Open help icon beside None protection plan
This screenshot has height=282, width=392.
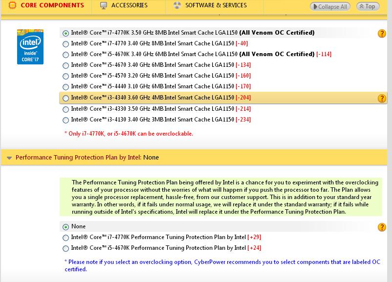tap(382, 227)
